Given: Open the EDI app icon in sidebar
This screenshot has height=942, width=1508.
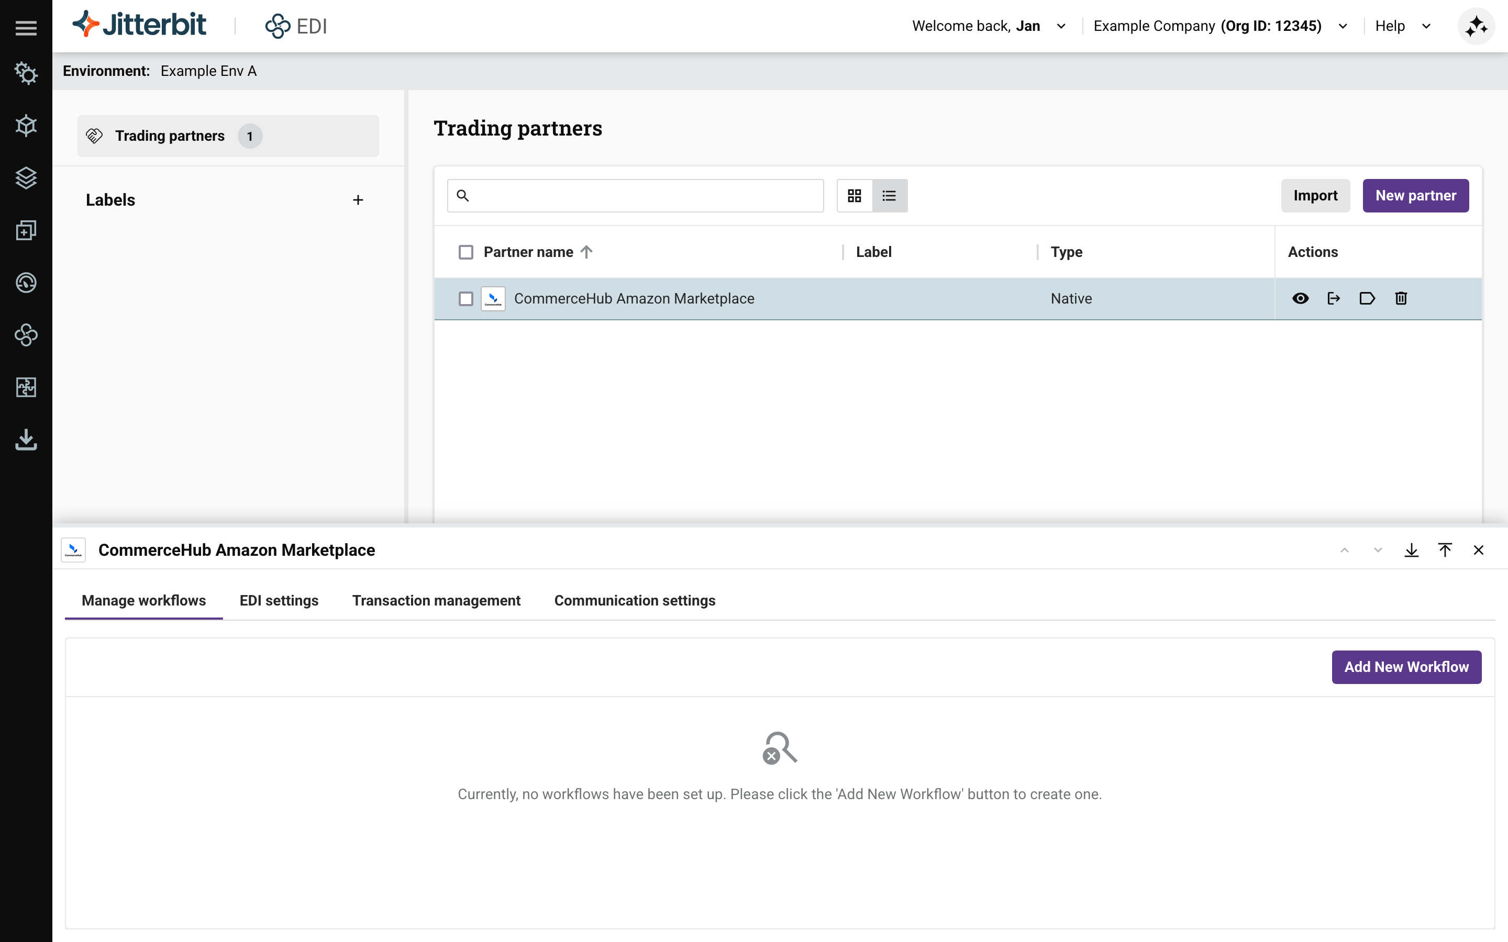Looking at the screenshot, I should (26, 335).
